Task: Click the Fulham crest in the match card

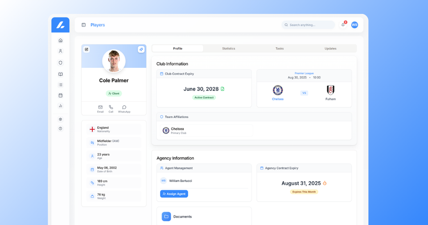Action: tap(330, 90)
